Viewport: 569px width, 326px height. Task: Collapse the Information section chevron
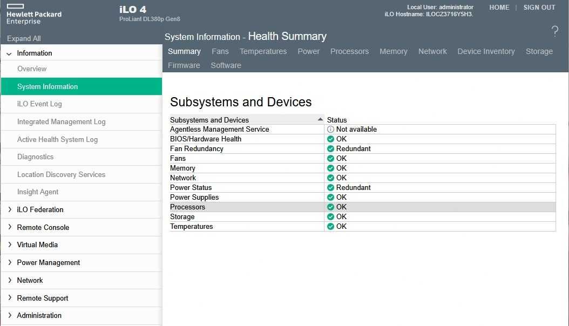click(x=9, y=53)
